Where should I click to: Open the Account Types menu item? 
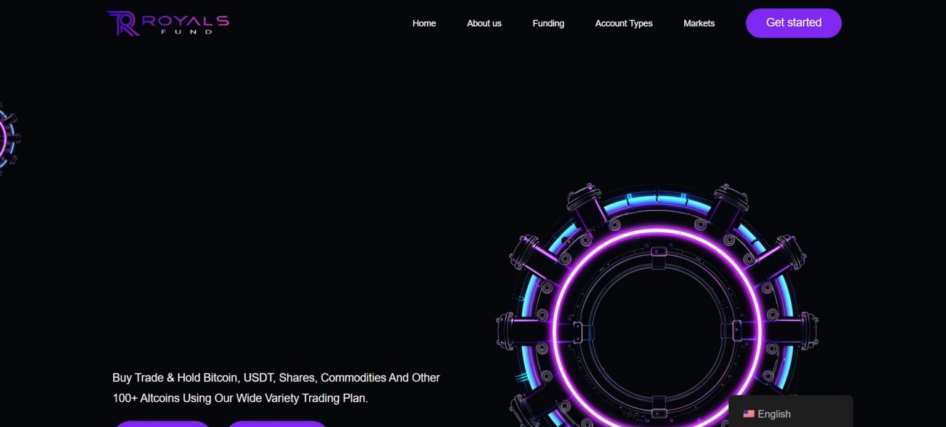click(x=623, y=23)
